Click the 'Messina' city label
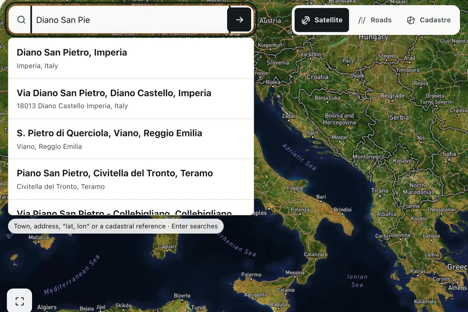 (295, 273)
